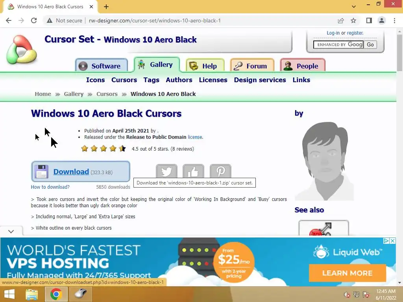403x302 pixels.
Task: Open the Authors submenu item
Action: point(179,80)
